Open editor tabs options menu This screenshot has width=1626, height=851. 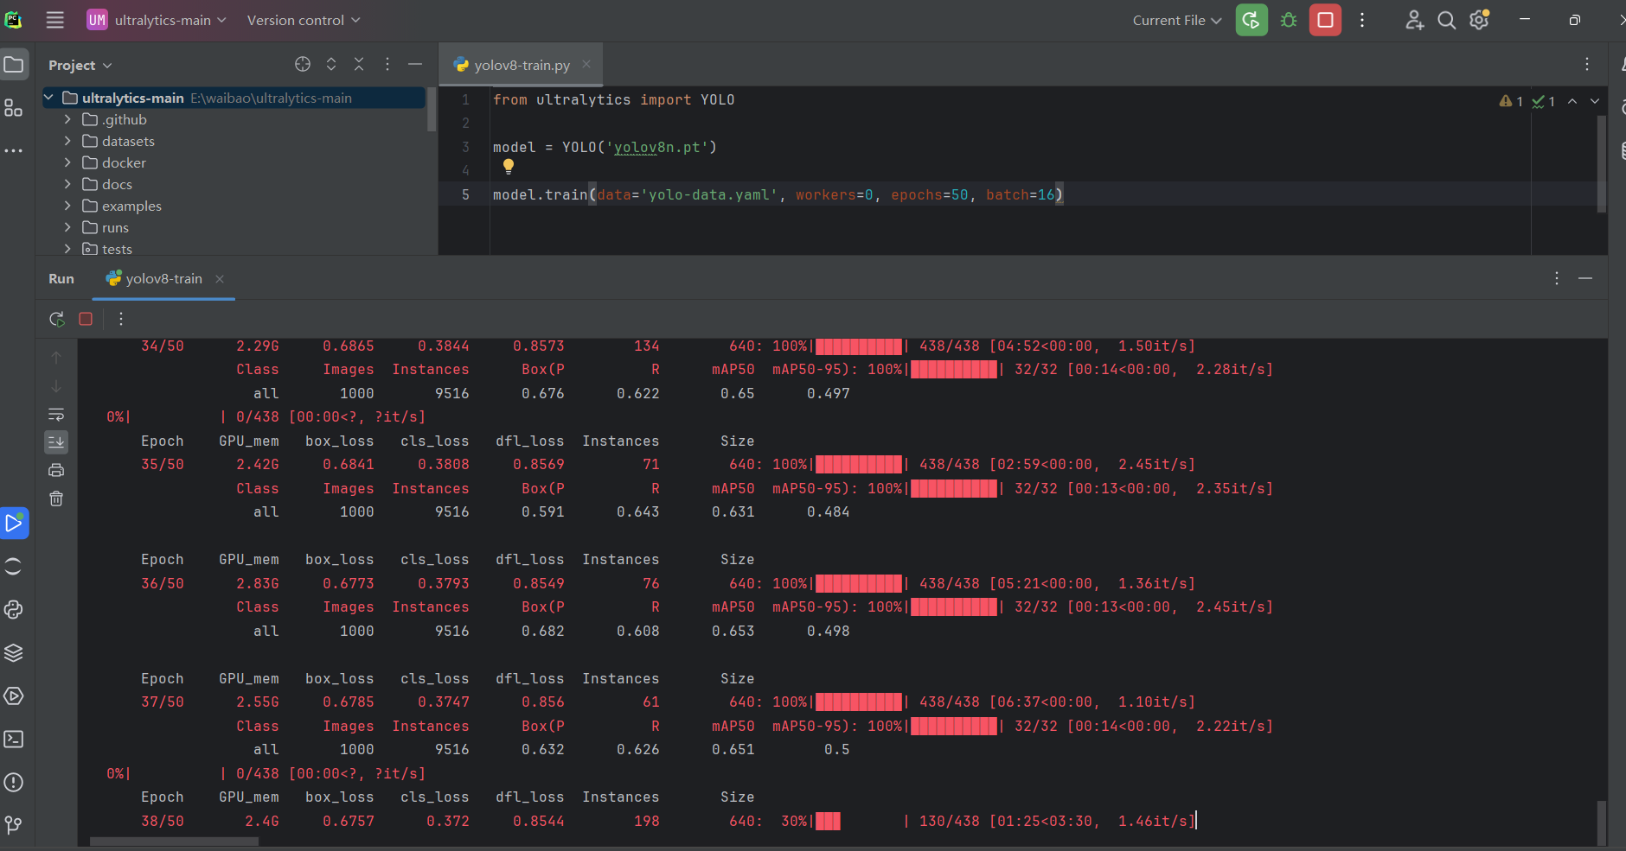(1587, 64)
